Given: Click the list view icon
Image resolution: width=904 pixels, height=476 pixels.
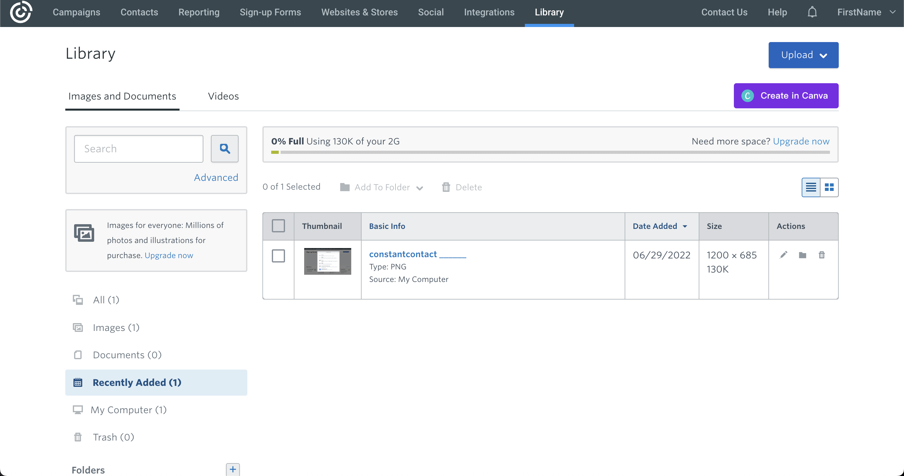Looking at the screenshot, I should tap(811, 187).
